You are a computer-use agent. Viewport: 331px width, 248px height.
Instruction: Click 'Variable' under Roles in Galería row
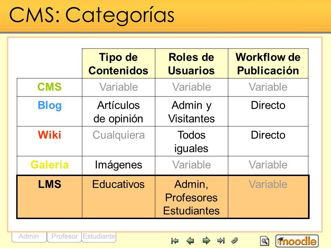[191, 165]
